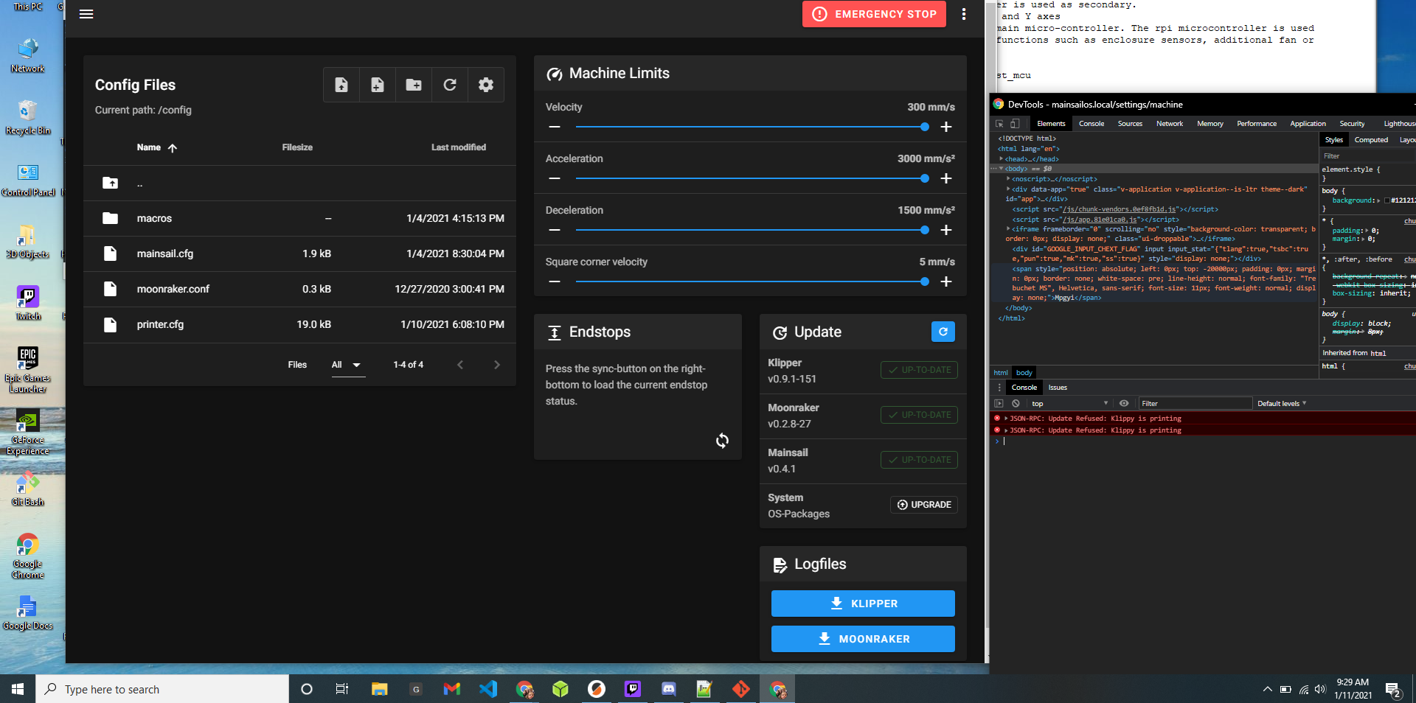The image size is (1416, 703).
Task: Open printer.cfg from the file list
Action: coord(160,324)
